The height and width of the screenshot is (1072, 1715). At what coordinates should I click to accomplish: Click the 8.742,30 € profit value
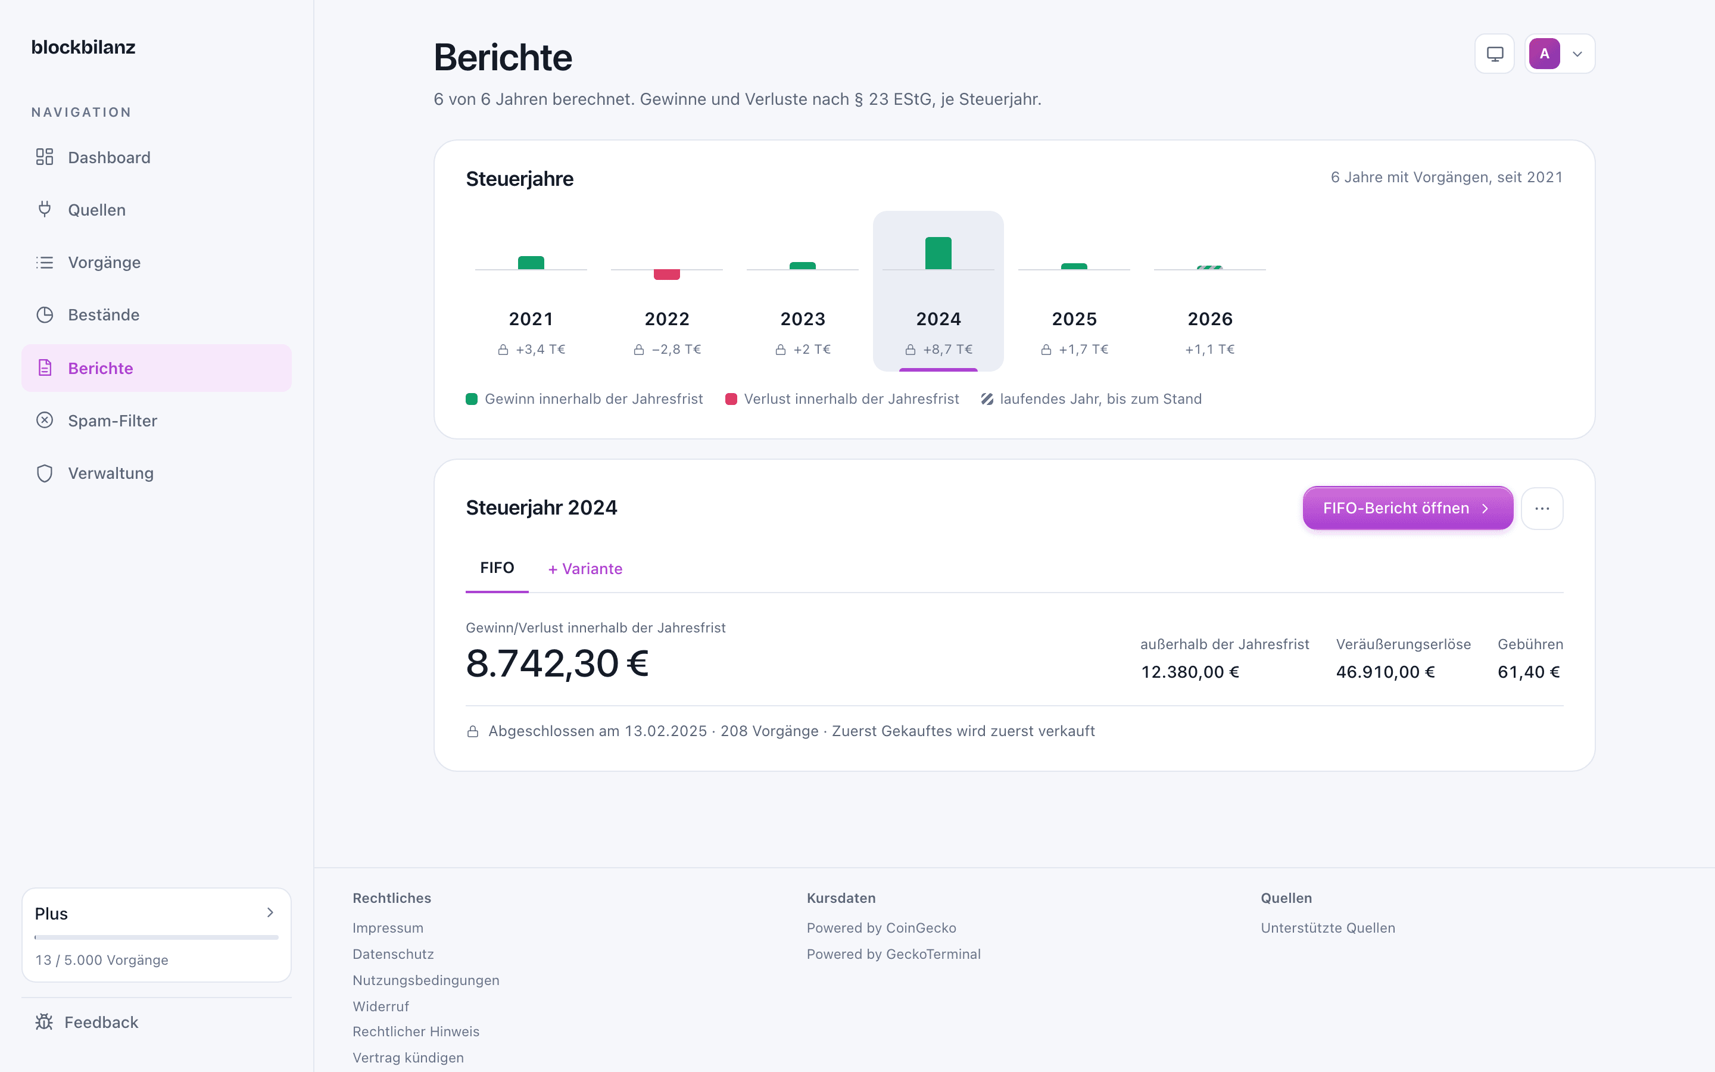557,663
